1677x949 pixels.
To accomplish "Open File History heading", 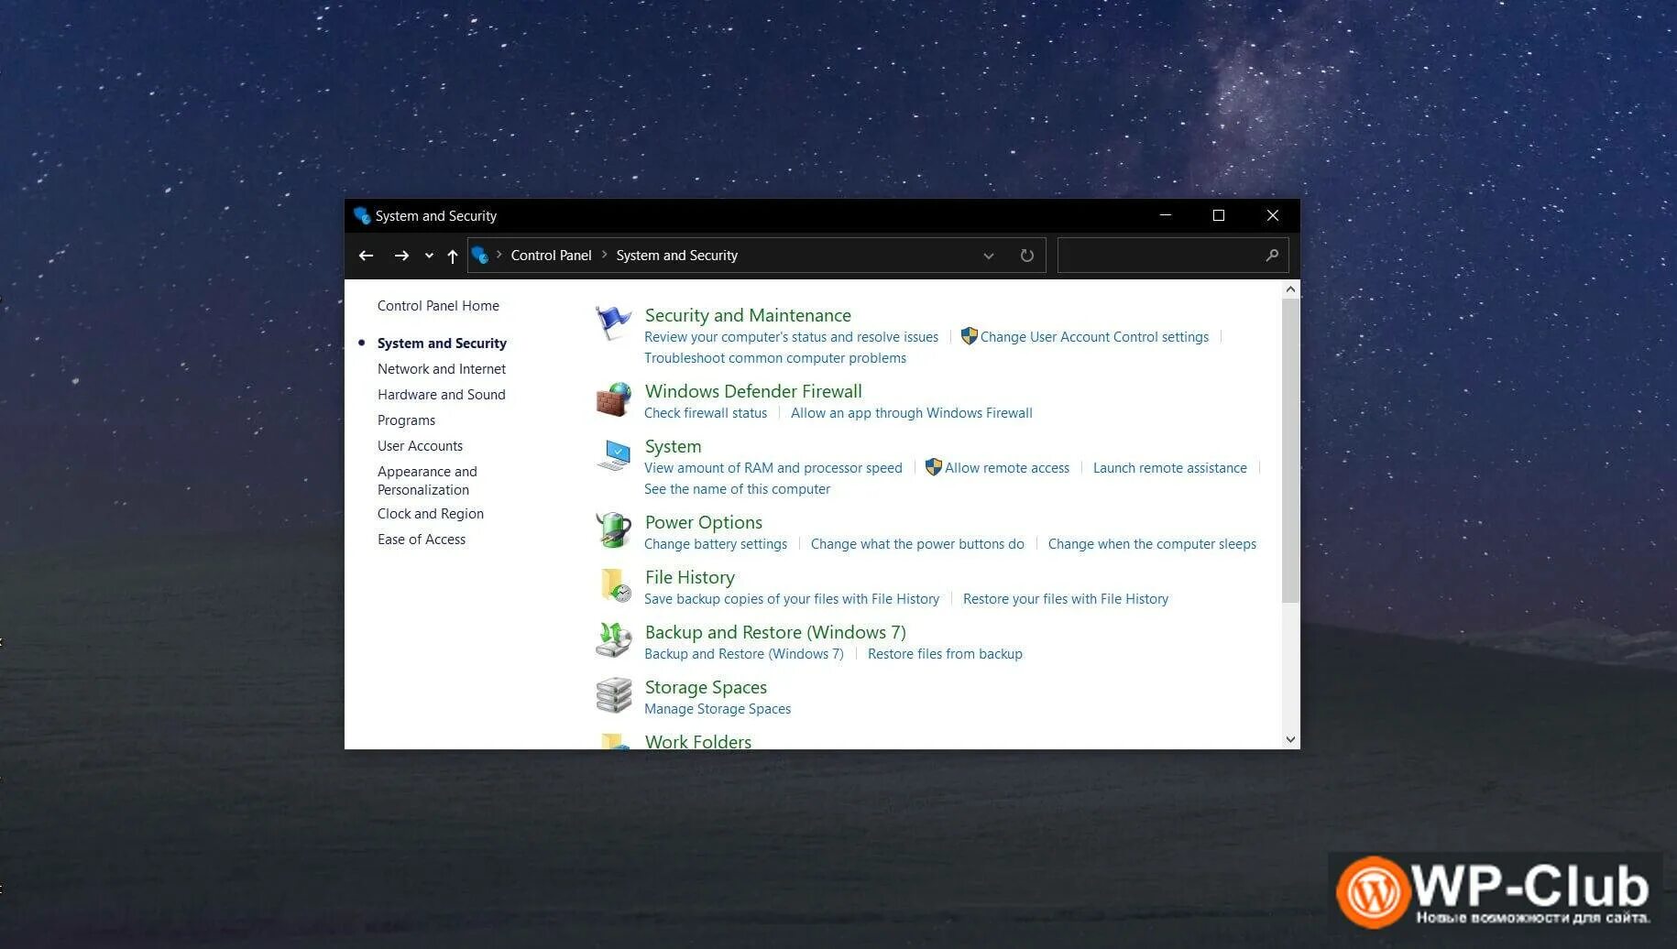I will [x=690, y=577].
